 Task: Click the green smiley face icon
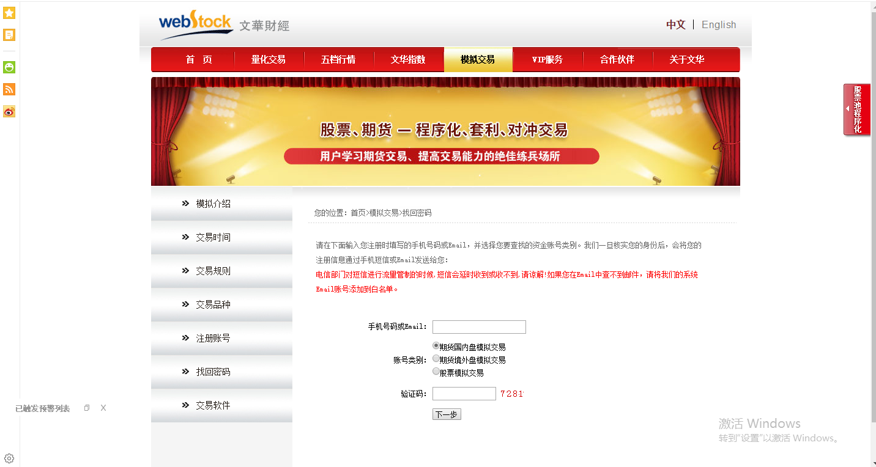[9, 67]
